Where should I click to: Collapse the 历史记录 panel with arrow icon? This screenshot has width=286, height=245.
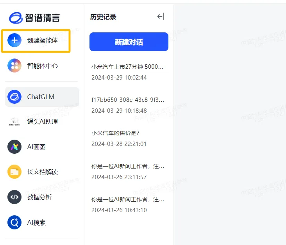click(161, 16)
